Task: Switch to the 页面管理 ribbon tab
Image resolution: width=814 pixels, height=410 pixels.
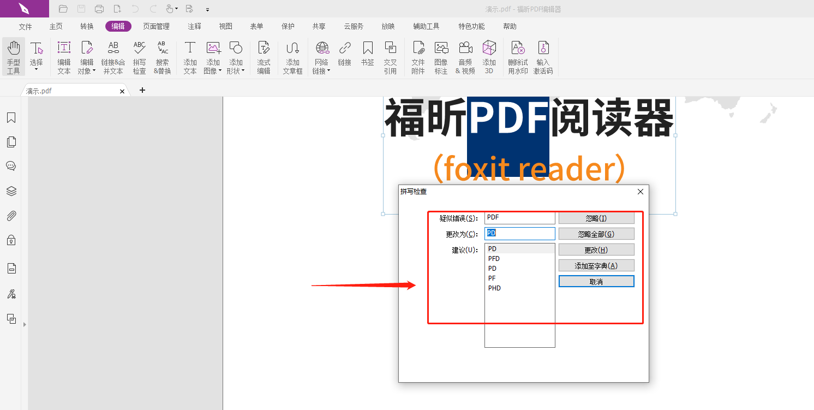Action: (x=155, y=26)
